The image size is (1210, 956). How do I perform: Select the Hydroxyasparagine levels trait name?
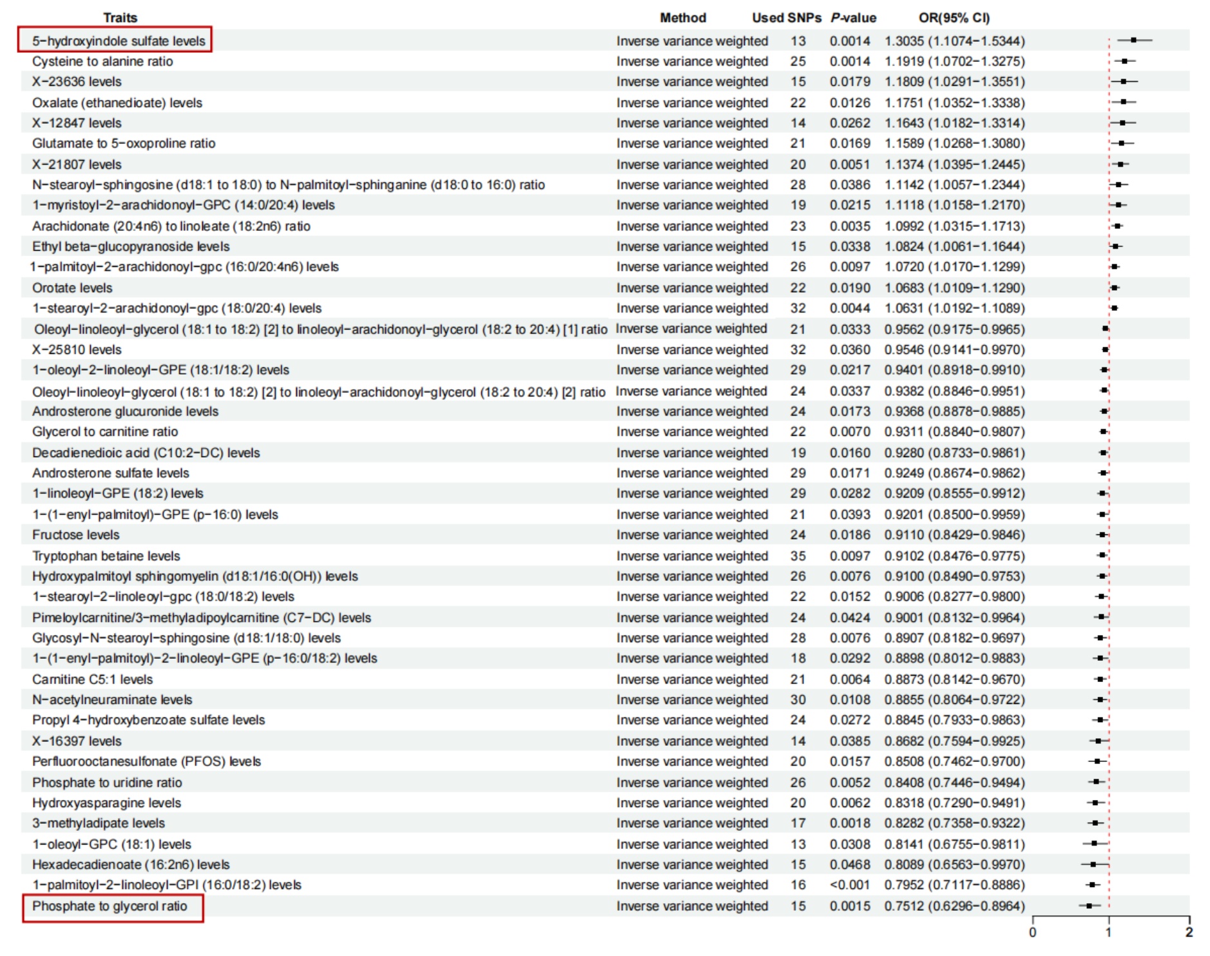(107, 803)
